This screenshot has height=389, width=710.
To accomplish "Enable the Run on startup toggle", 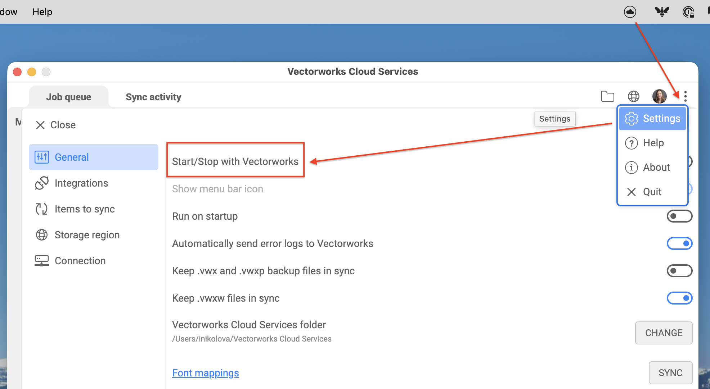I will coord(679,216).
